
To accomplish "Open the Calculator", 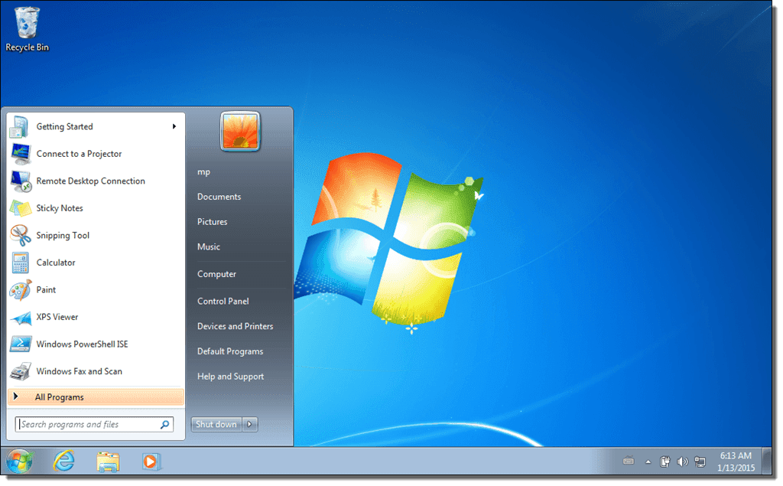I will pyautogui.click(x=57, y=263).
